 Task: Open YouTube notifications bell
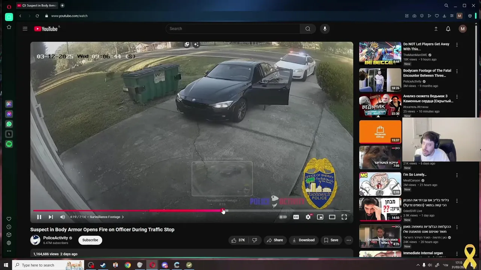click(x=448, y=28)
